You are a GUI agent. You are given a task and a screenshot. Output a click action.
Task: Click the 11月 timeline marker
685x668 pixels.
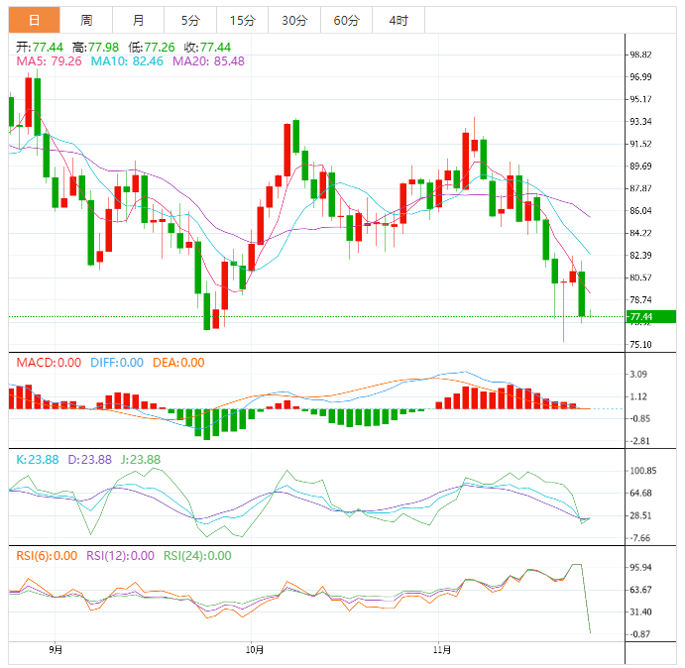pos(442,650)
